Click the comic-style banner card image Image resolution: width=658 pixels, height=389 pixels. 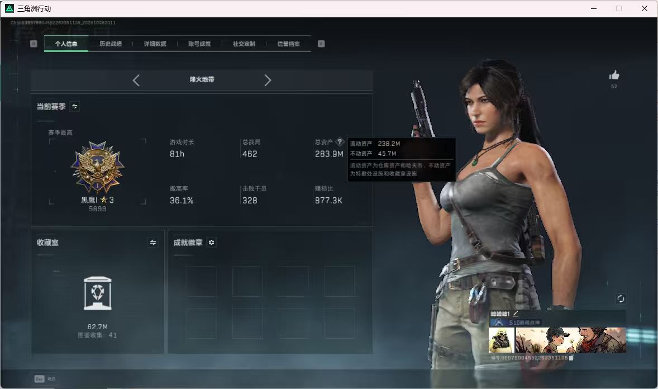coord(571,340)
